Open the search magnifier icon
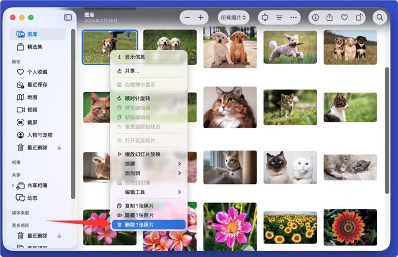The width and height of the screenshot is (398, 257). 380,17
